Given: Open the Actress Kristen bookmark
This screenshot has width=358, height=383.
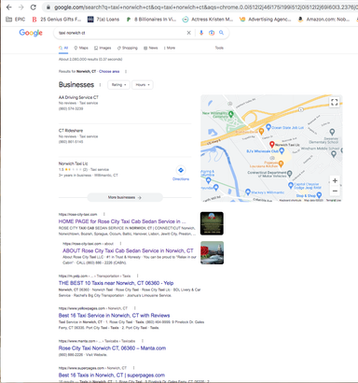Looking at the screenshot, I should pyautogui.click(x=208, y=20).
